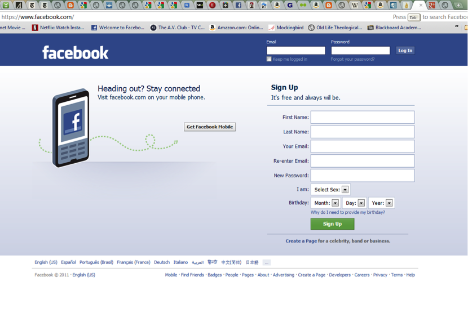Switch to the Facebook 'f' favicon tab
Screen dimensions: 468x309
[239, 5]
